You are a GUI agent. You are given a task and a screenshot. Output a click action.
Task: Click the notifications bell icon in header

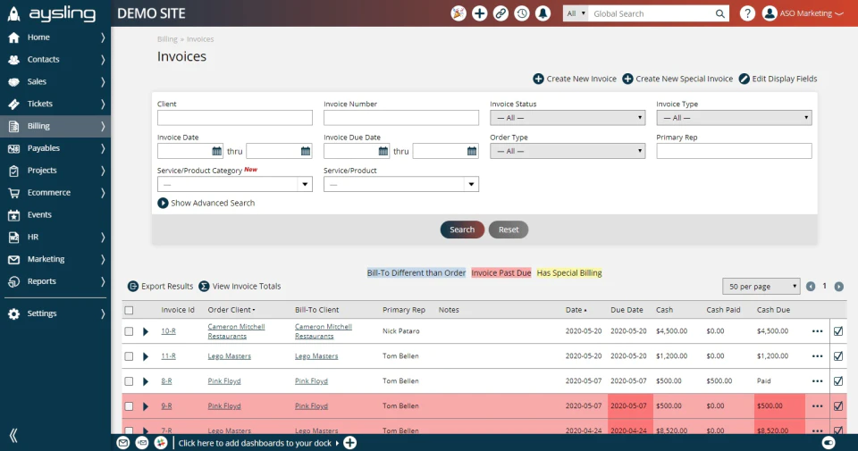pos(543,13)
